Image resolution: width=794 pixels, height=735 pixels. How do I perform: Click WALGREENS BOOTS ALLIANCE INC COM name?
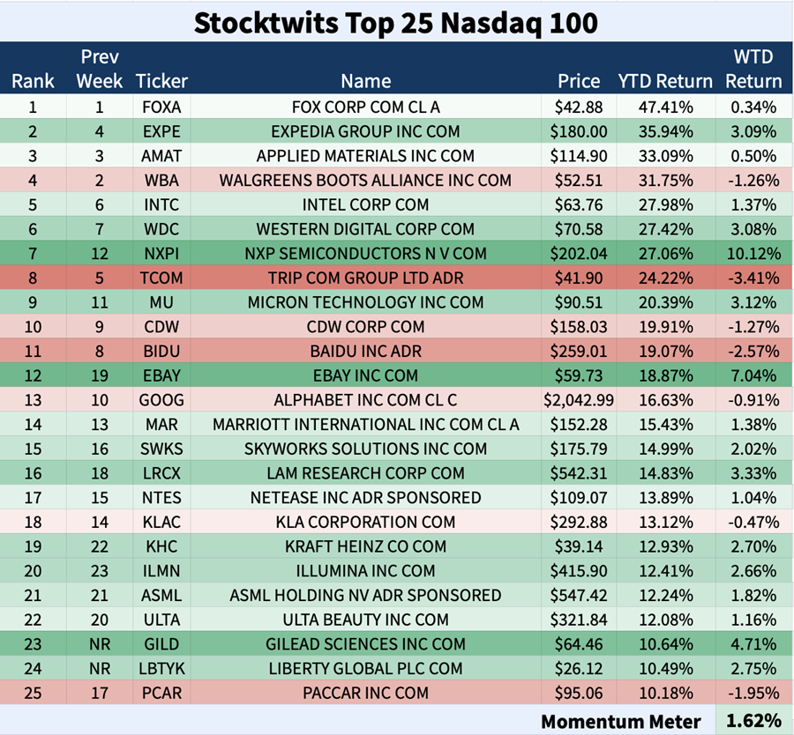(365, 181)
